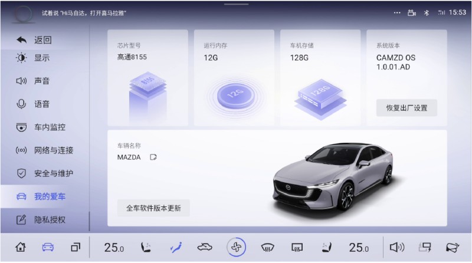The height and width of the screenshot is (263, 472).
Task: Select the 我的爱车 menu item
Action: pos(45,196)
